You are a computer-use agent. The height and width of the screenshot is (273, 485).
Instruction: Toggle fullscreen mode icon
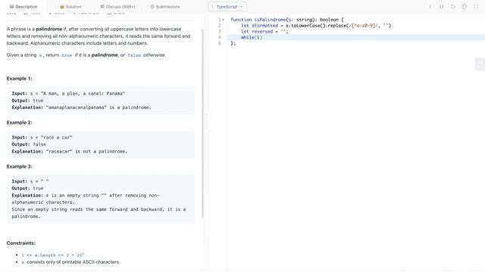tap(476, 7)
